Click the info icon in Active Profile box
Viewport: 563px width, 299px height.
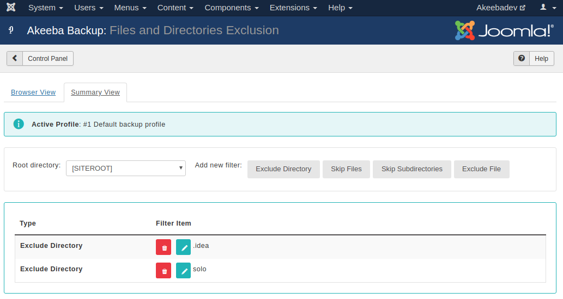coord(19,124)
